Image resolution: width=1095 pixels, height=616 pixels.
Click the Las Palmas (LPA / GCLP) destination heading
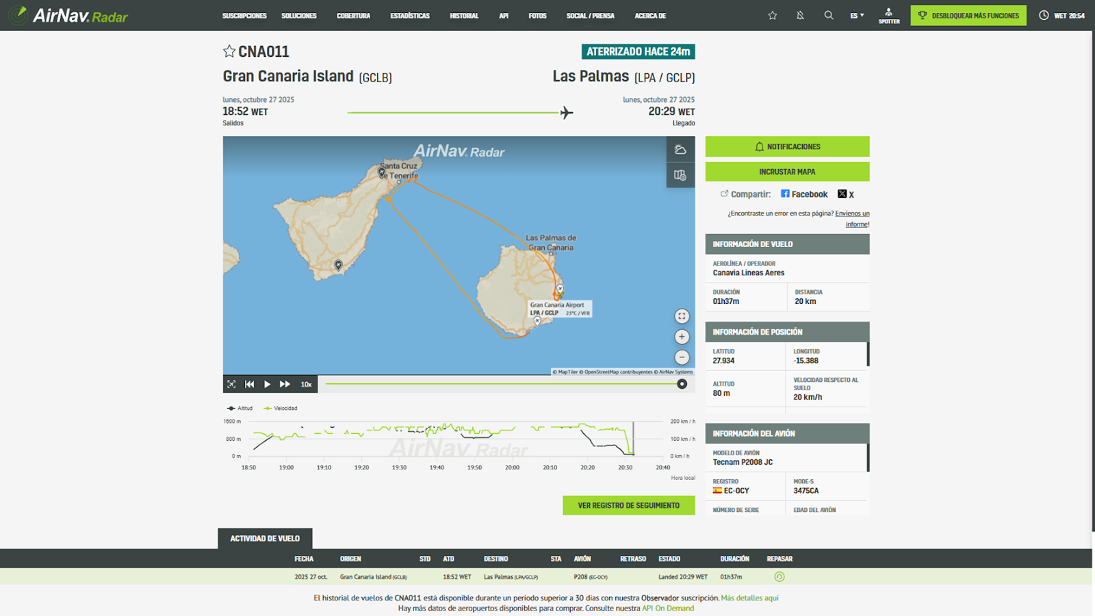623,77
